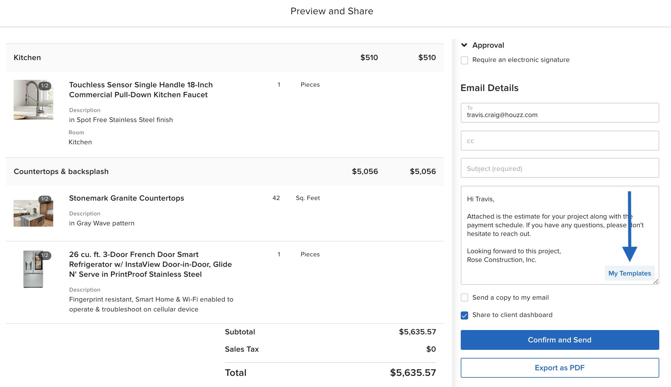Click the cc input field
Viewport: 671px width, 387px height.
pos(559,141)
